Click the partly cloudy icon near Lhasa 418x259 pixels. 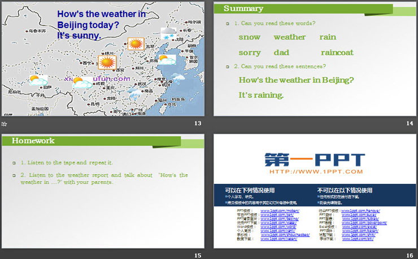38,80
